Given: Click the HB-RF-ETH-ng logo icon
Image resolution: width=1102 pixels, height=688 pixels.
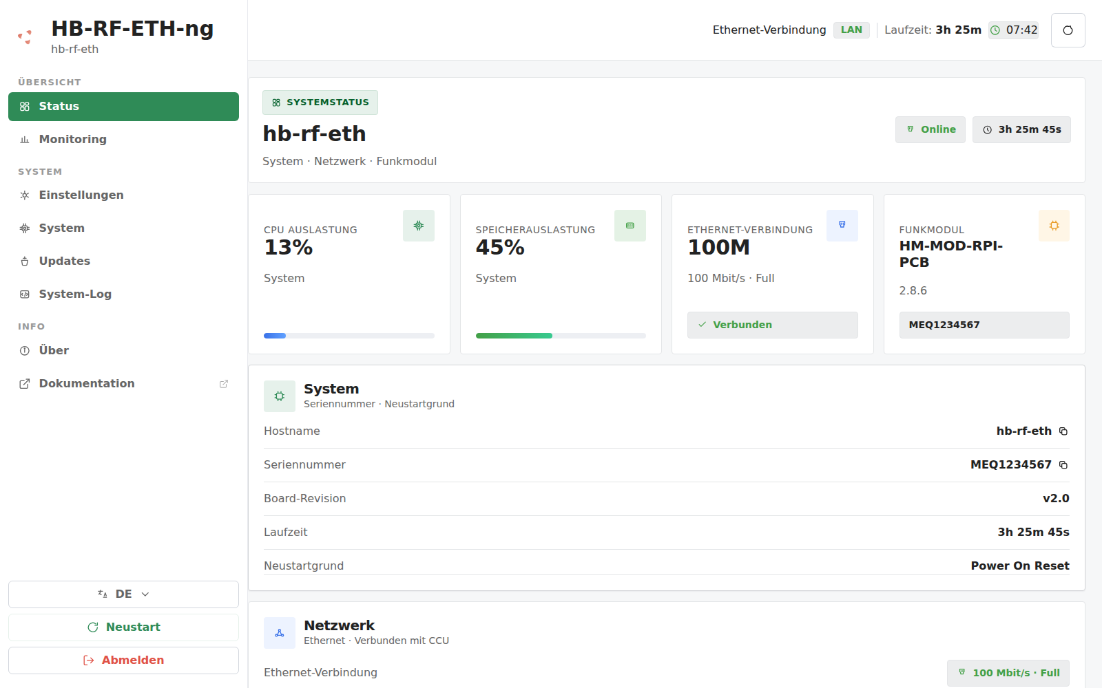Looking at the screenshot, I should pos(25,37).
